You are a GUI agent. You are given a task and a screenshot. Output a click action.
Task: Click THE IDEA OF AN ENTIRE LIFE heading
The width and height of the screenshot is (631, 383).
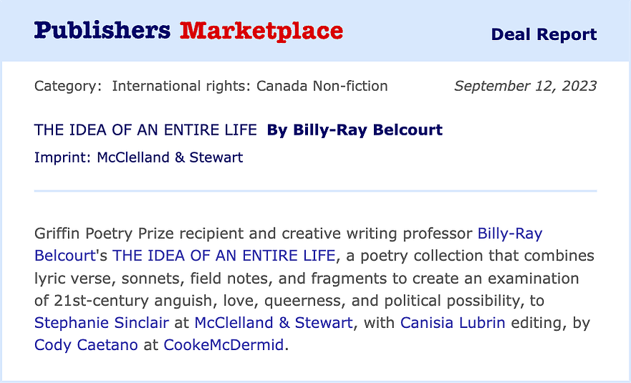(145, 130)
